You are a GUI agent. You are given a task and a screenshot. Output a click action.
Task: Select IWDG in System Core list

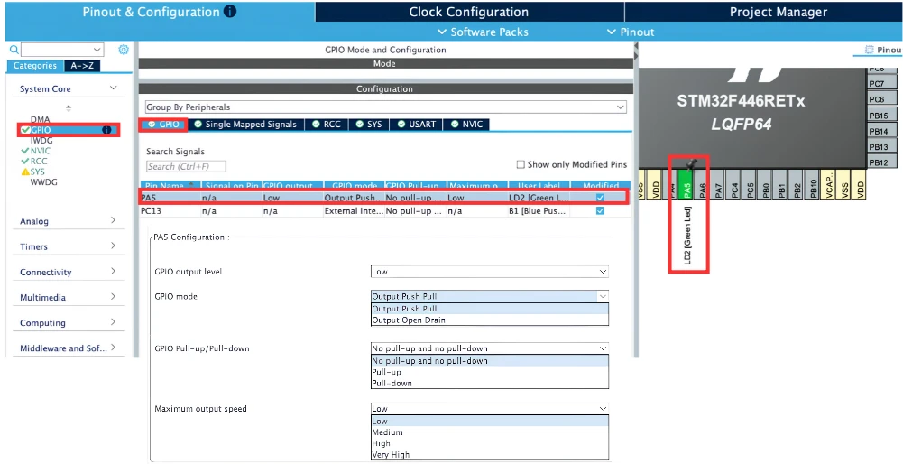pos(41,140)
